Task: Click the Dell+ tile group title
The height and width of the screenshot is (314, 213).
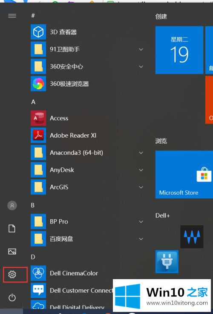Action: click(163, 216)
